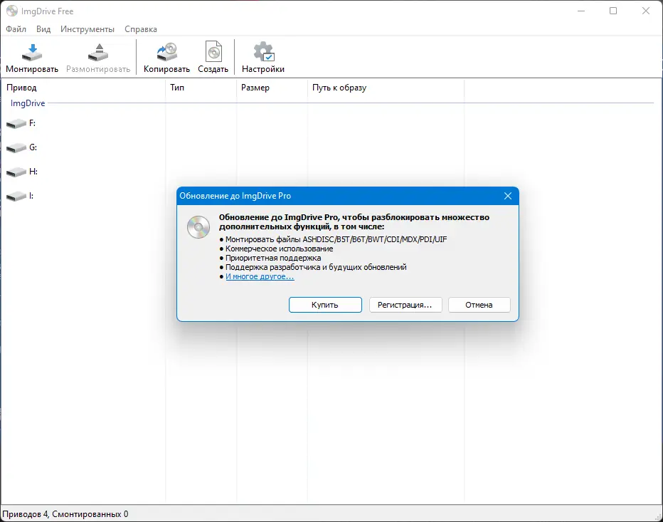Close the Обновление до ImgDrive Pro dialog

508,196
